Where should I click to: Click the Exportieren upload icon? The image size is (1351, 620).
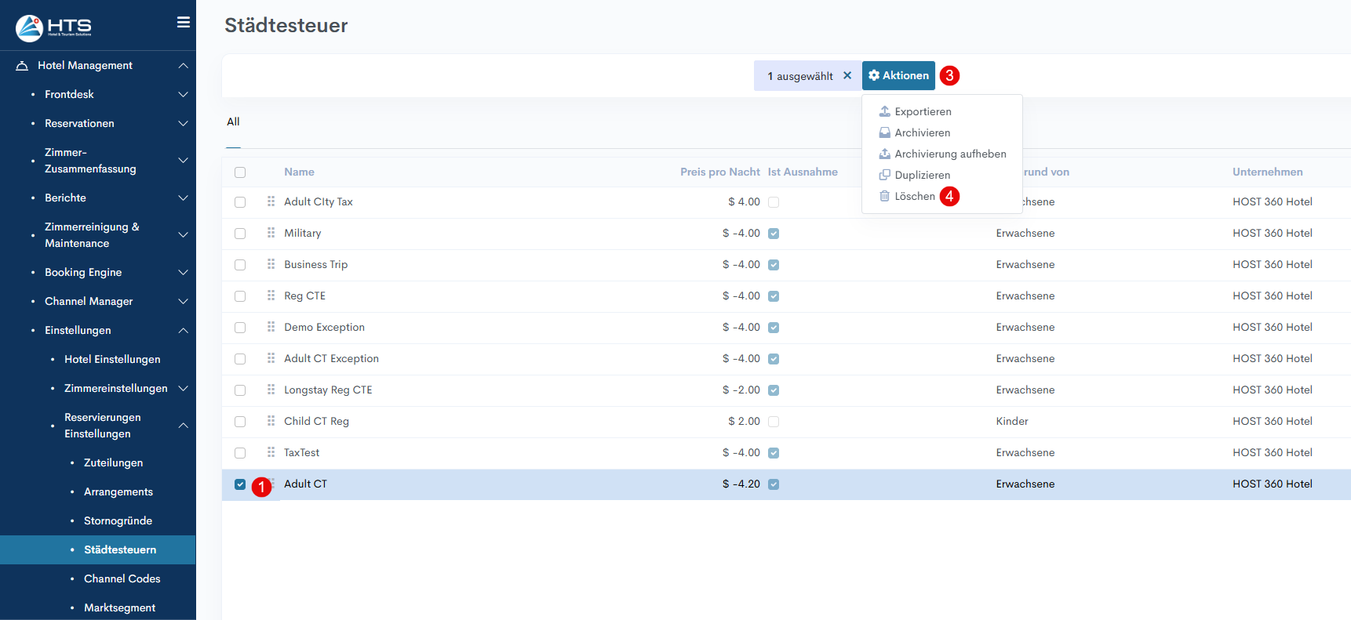pyautogui.click(x=884, y=111)
